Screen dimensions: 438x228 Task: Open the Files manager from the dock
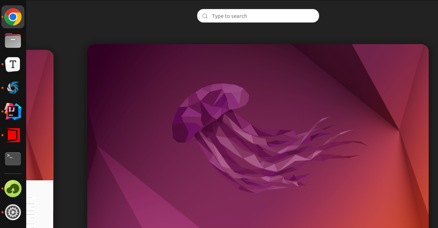click(13, 41)
